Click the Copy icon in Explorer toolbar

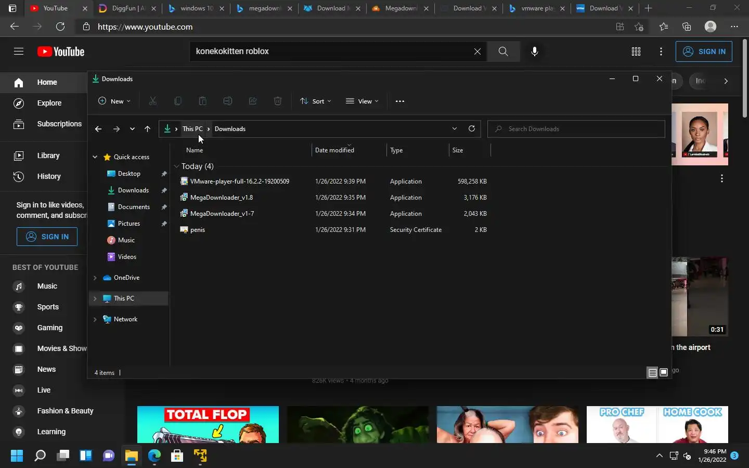(x=178, y=101)
